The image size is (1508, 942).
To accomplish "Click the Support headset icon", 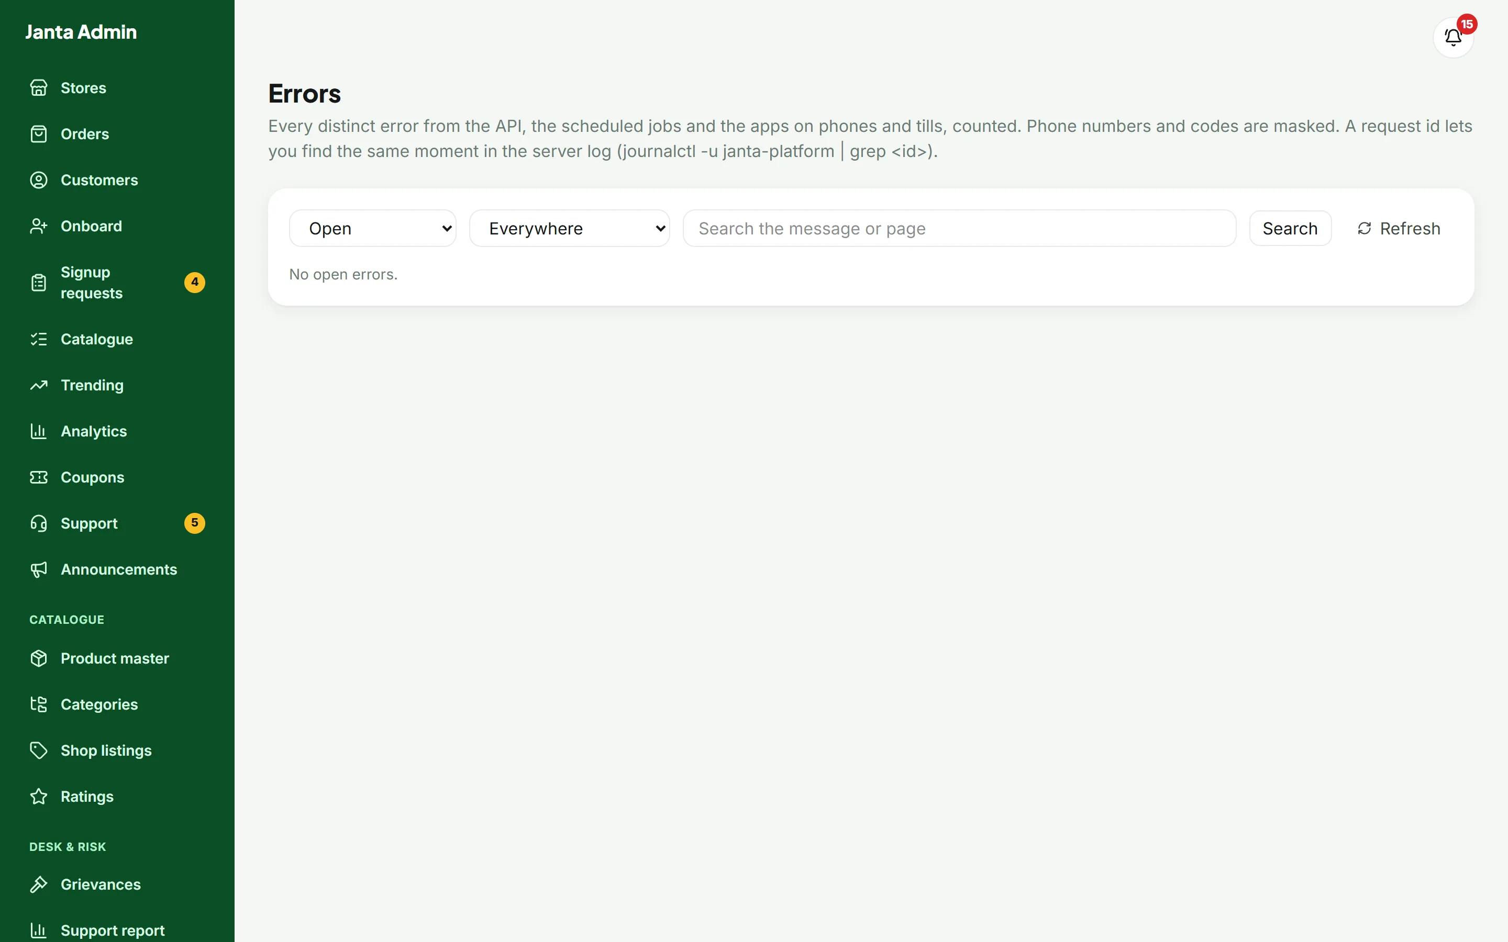I will click(39, 523).
